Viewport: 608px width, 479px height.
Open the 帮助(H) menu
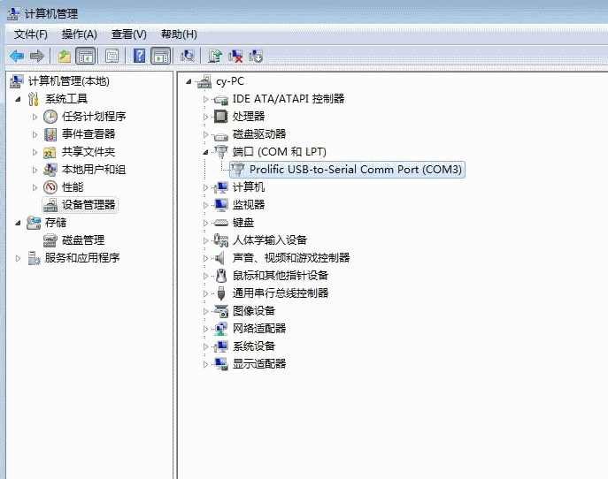click(179, 34)
